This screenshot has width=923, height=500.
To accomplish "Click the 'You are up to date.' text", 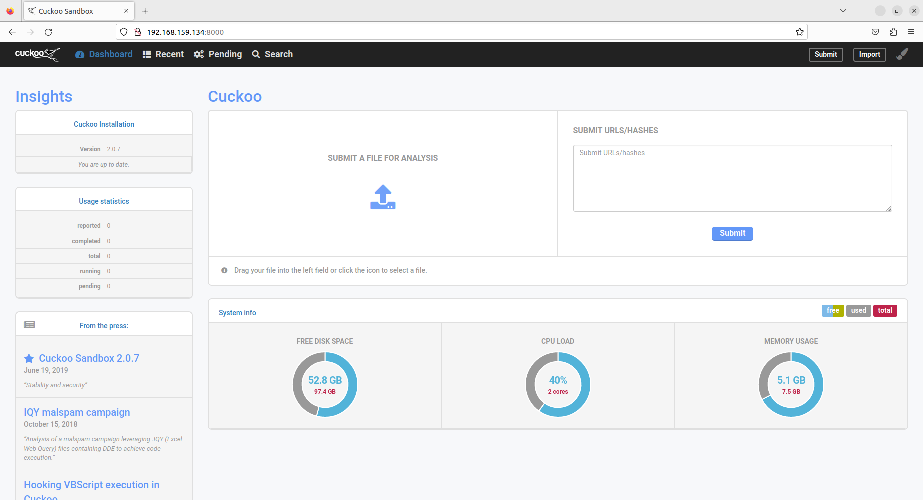I will click(x=104, y=164).
